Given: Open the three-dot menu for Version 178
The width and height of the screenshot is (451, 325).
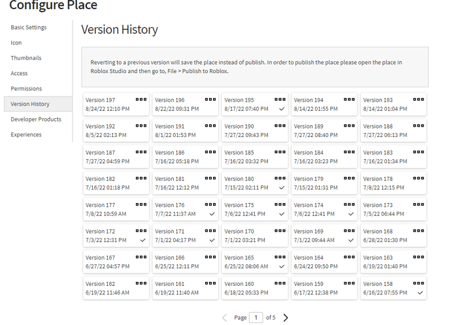Looking at the screenshot, I should tap(418, 178).
